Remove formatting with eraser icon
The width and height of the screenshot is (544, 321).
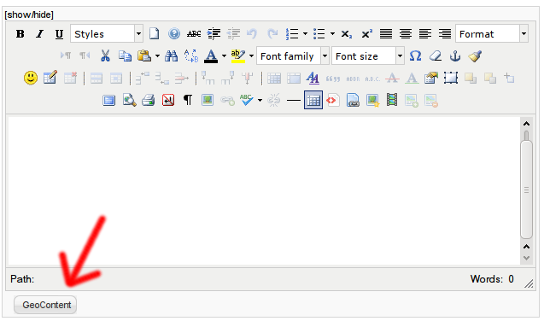click(x=435, y=55)
